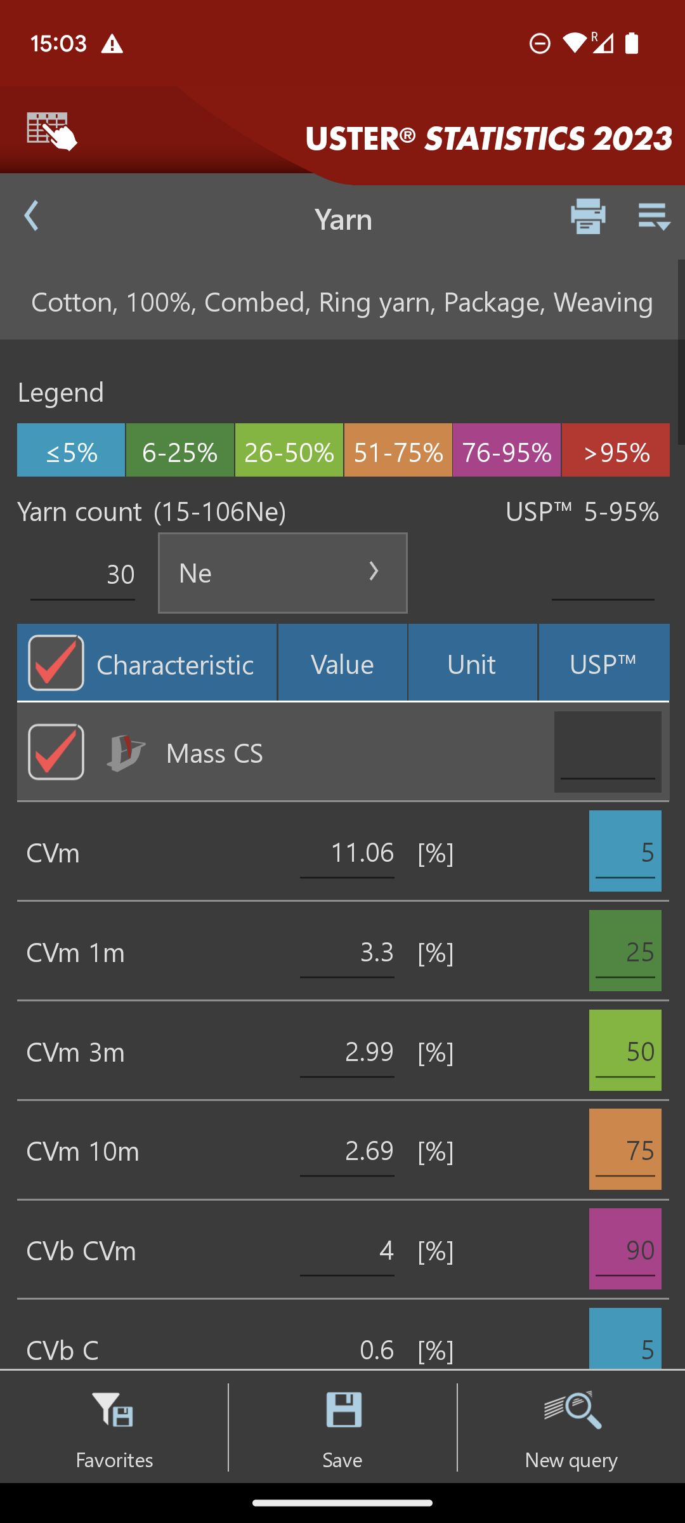Viewport: 685px width, 1523px height.
Task: Tap the table-select icon in header
Action: coord(52,131)
